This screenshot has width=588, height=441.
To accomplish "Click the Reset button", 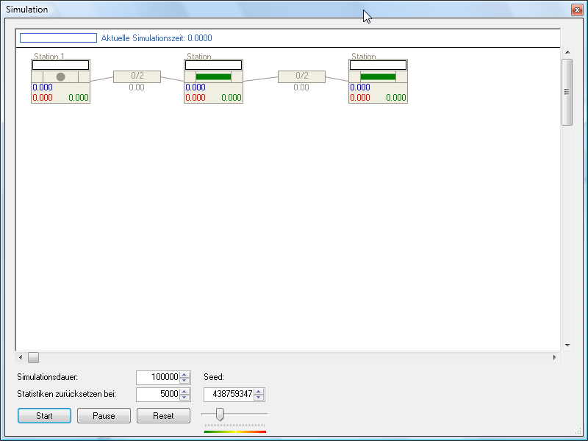I will 163,415.
